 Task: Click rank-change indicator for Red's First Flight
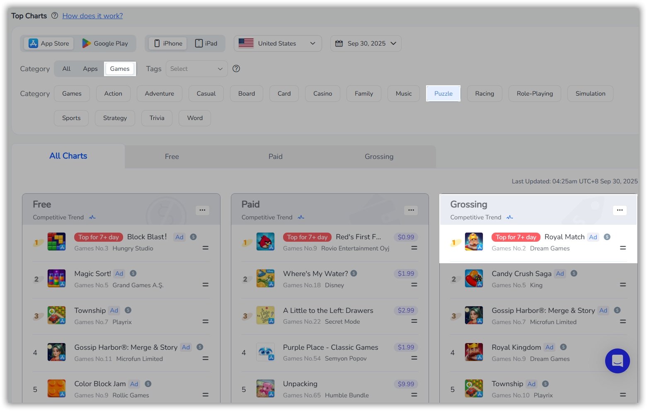pyautogui.click(x=414, y=248)
